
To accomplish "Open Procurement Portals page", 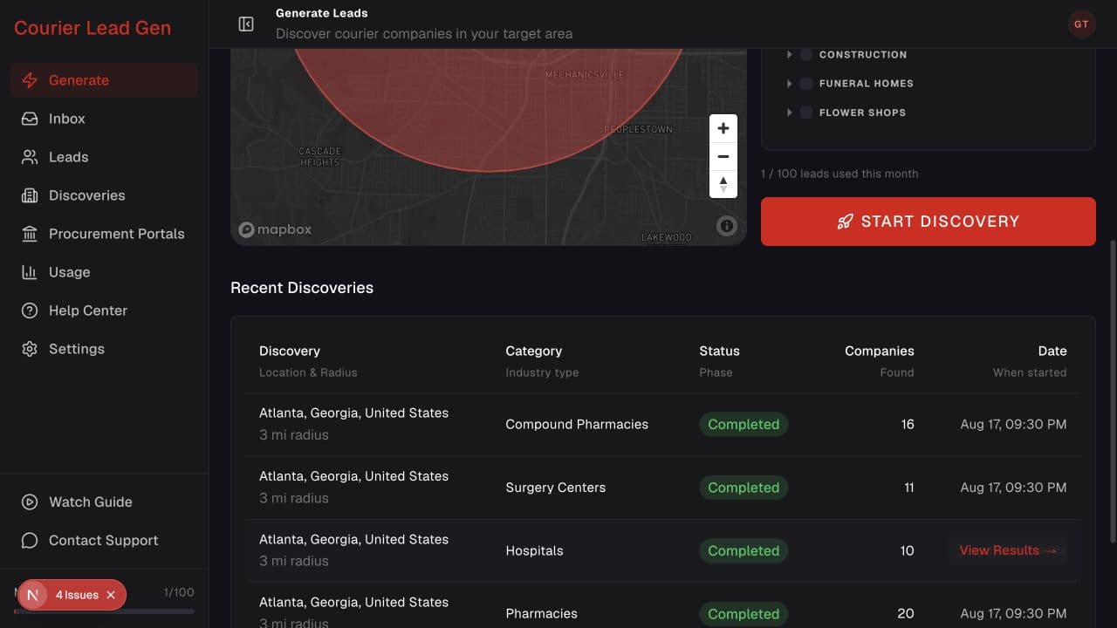I will coord(105,234).
